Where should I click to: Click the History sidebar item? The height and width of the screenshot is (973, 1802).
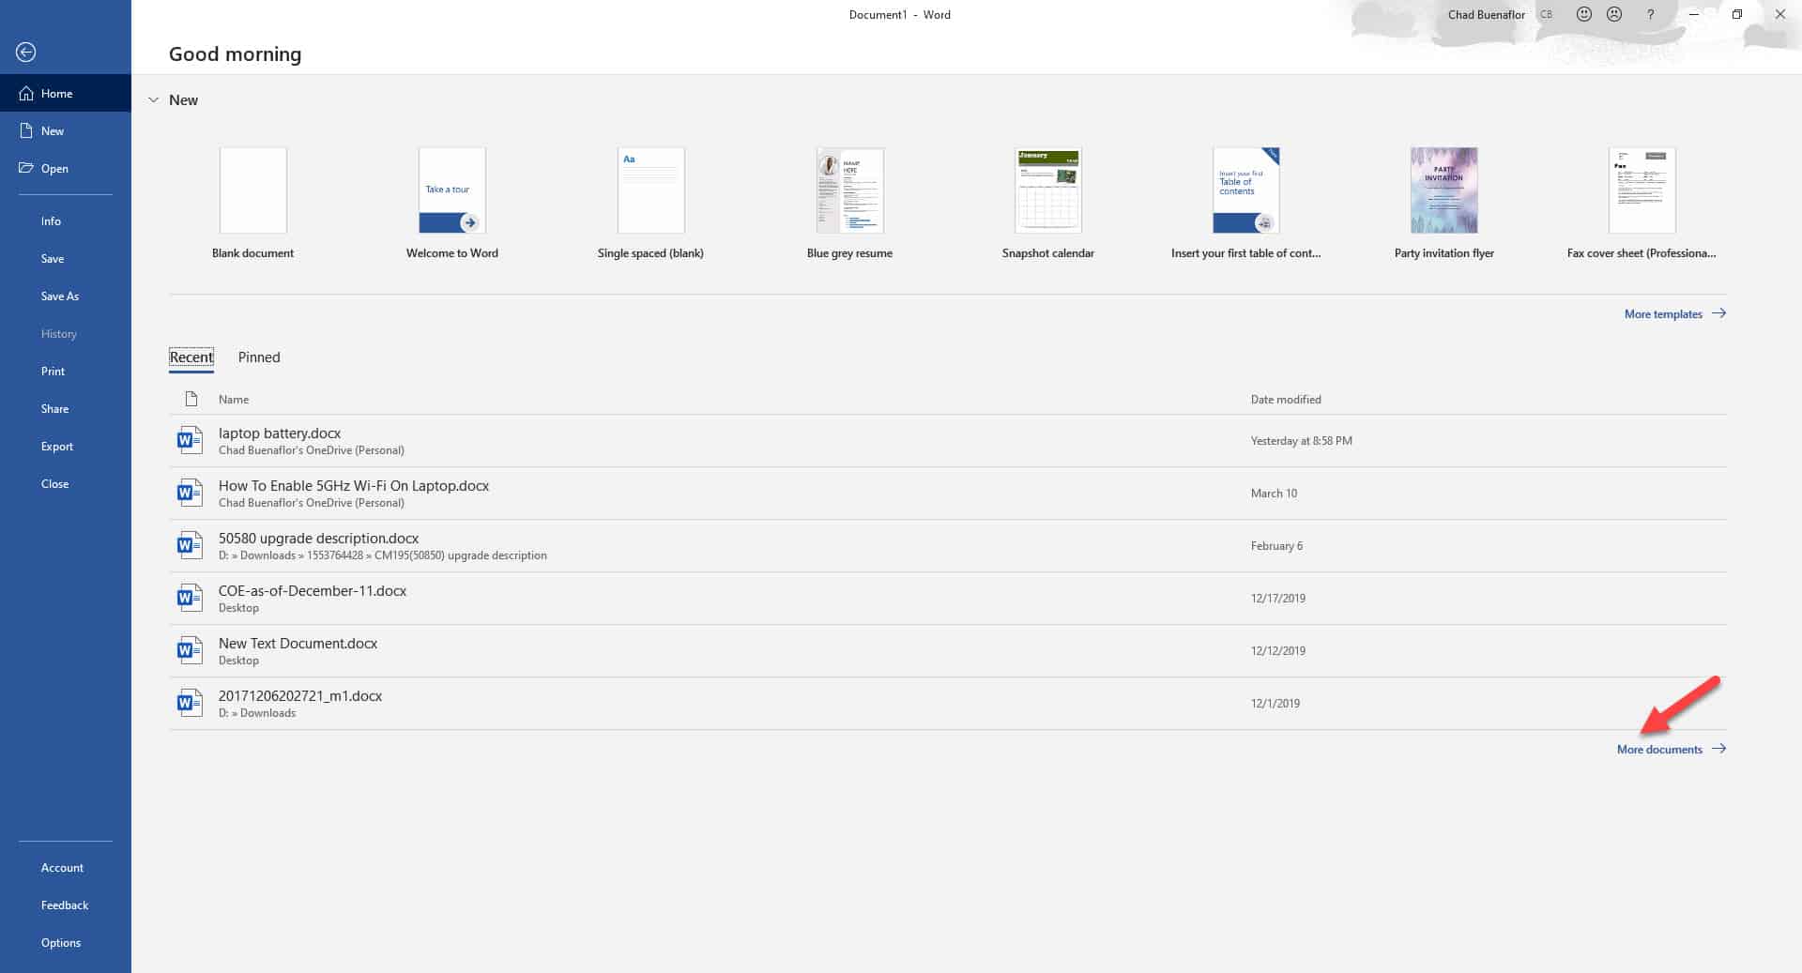click(66, 333)
